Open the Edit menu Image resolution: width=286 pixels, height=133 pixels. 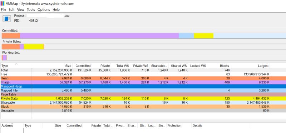tap(11, 10)
